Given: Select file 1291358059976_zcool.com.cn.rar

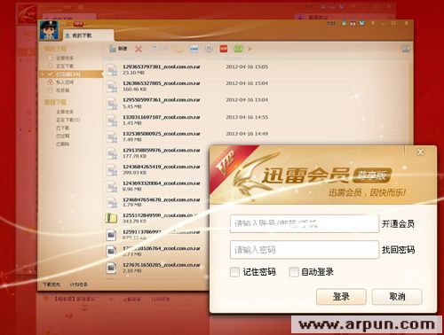Looking at the screenshot, I should [162, 150].
